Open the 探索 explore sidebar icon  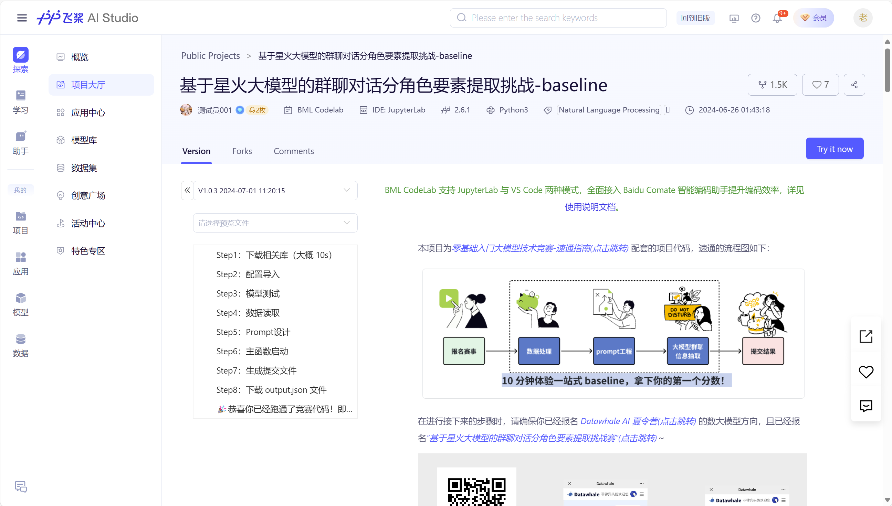coord(21,60)
